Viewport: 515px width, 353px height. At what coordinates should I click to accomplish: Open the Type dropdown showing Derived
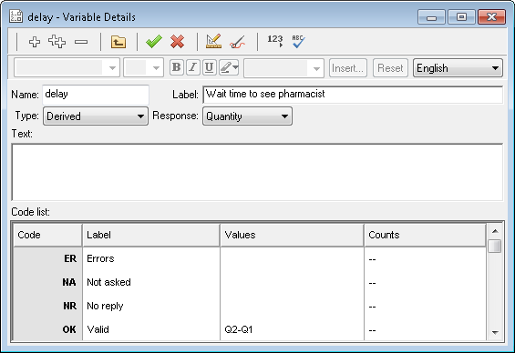click(96, 116)
